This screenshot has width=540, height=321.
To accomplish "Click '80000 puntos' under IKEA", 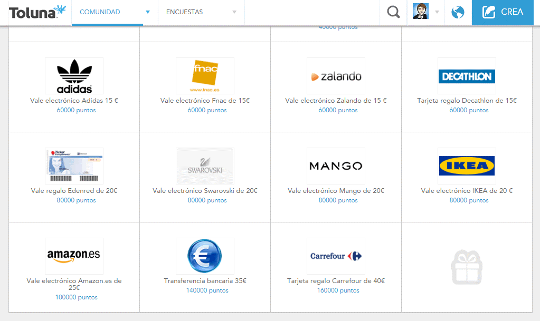I will pos(469,200).
